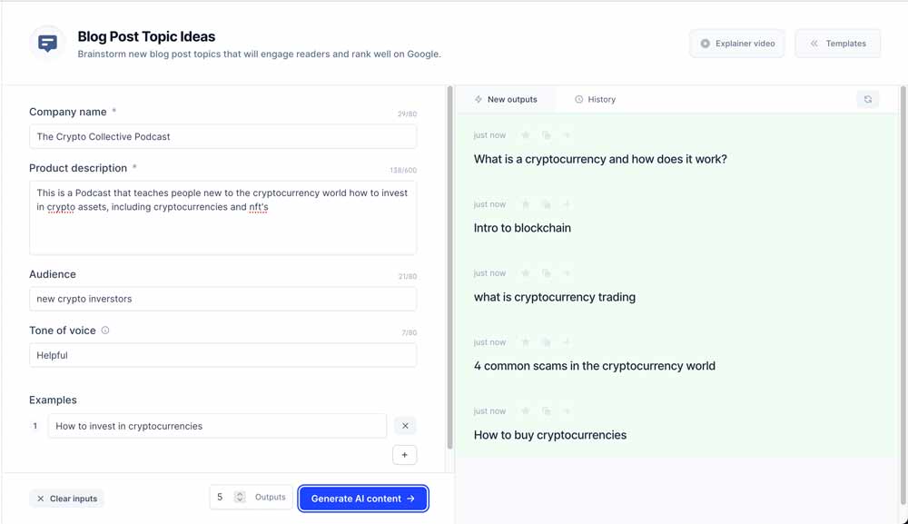The image size is (908, 524).
Task: Copy the 'what is cryptocurrency trading' output
Action: [546, 272]
